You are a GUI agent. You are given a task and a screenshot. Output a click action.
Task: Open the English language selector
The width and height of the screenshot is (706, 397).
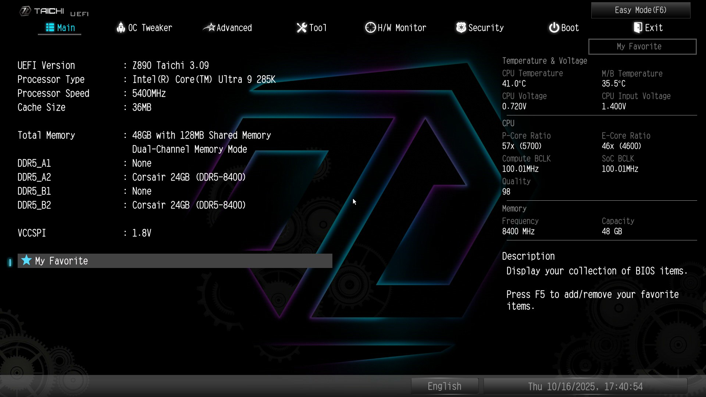pos(444,386)
